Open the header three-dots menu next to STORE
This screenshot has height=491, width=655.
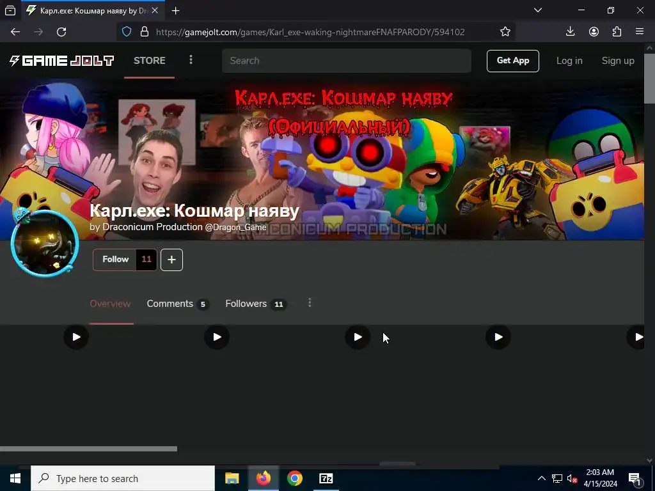(x=191, y=59)
